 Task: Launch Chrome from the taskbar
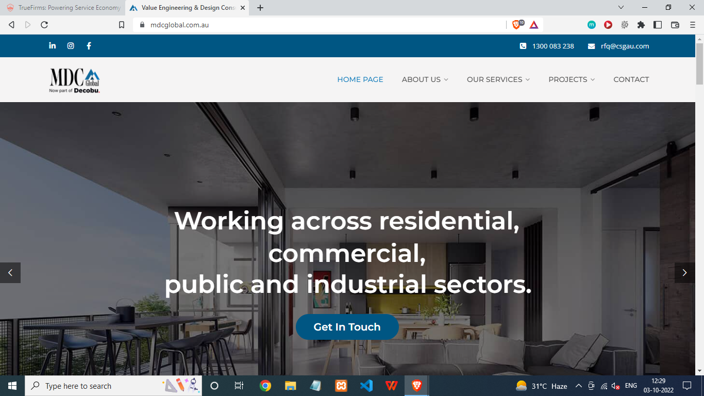(x=265, y=386)
